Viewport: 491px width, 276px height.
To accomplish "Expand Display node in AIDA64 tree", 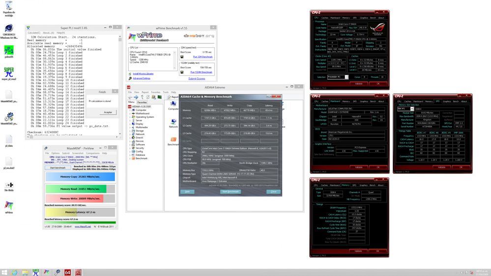I will click(x=130, y=124).
